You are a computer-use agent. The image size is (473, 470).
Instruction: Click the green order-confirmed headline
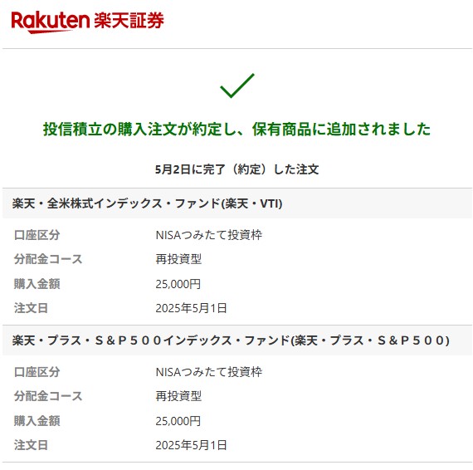pos(236,130)
